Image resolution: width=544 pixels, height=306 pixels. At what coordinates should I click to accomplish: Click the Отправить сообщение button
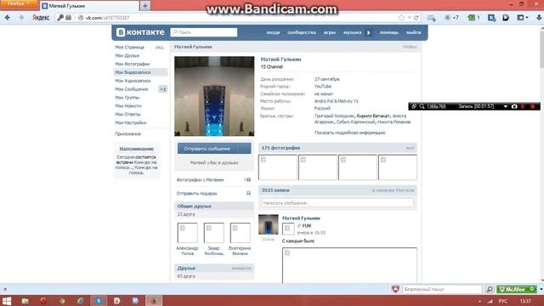(x=214, y=149)
